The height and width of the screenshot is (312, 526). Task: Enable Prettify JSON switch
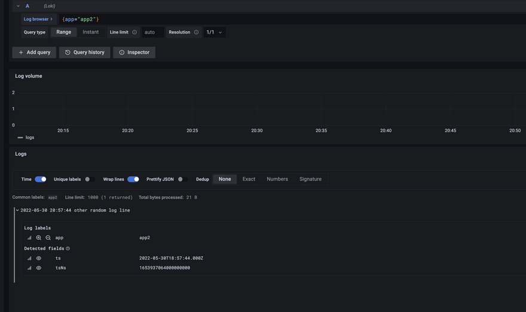click(182, 179)
